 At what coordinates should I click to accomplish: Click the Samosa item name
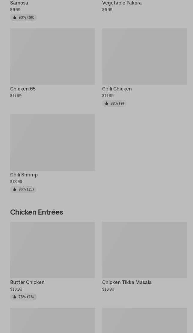[x=19, y=3]
